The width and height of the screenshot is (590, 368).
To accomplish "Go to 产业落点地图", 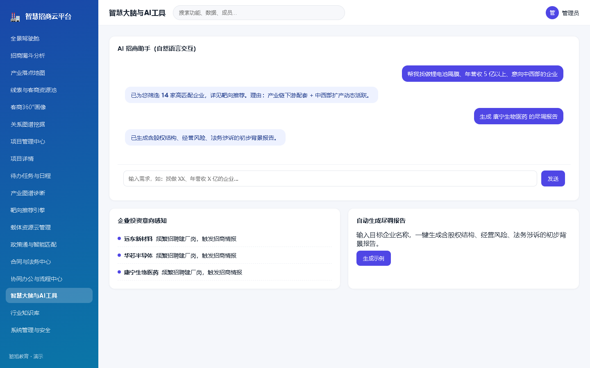I will (49, 73).
